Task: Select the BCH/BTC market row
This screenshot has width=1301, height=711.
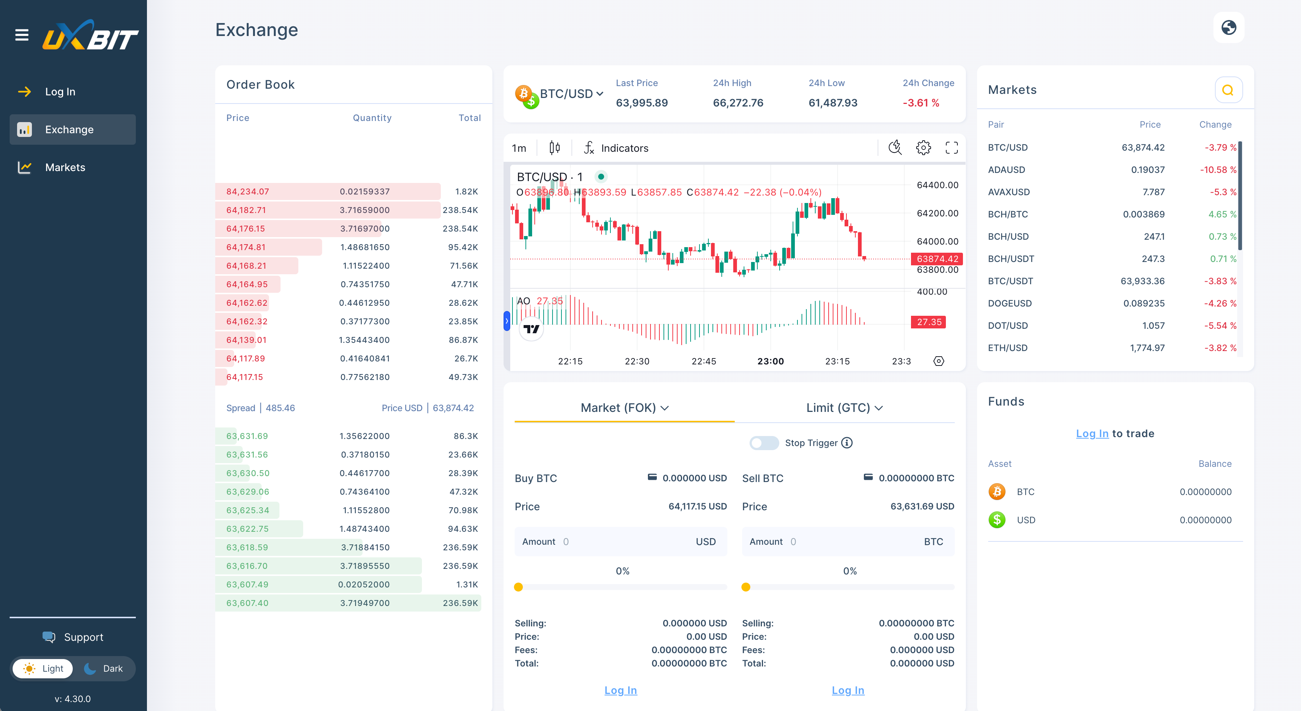Action: click(x=1112, y=214)
